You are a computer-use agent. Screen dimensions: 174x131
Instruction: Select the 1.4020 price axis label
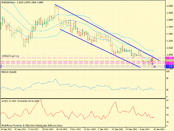pos(170,13)
